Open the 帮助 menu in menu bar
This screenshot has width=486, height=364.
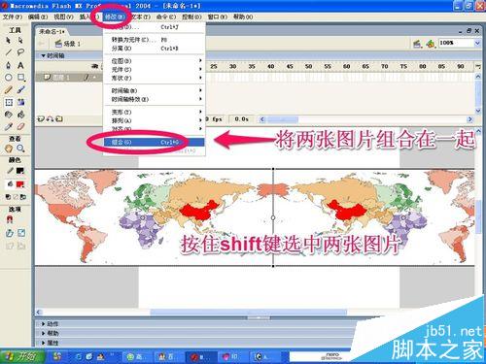tap(243, 17)
